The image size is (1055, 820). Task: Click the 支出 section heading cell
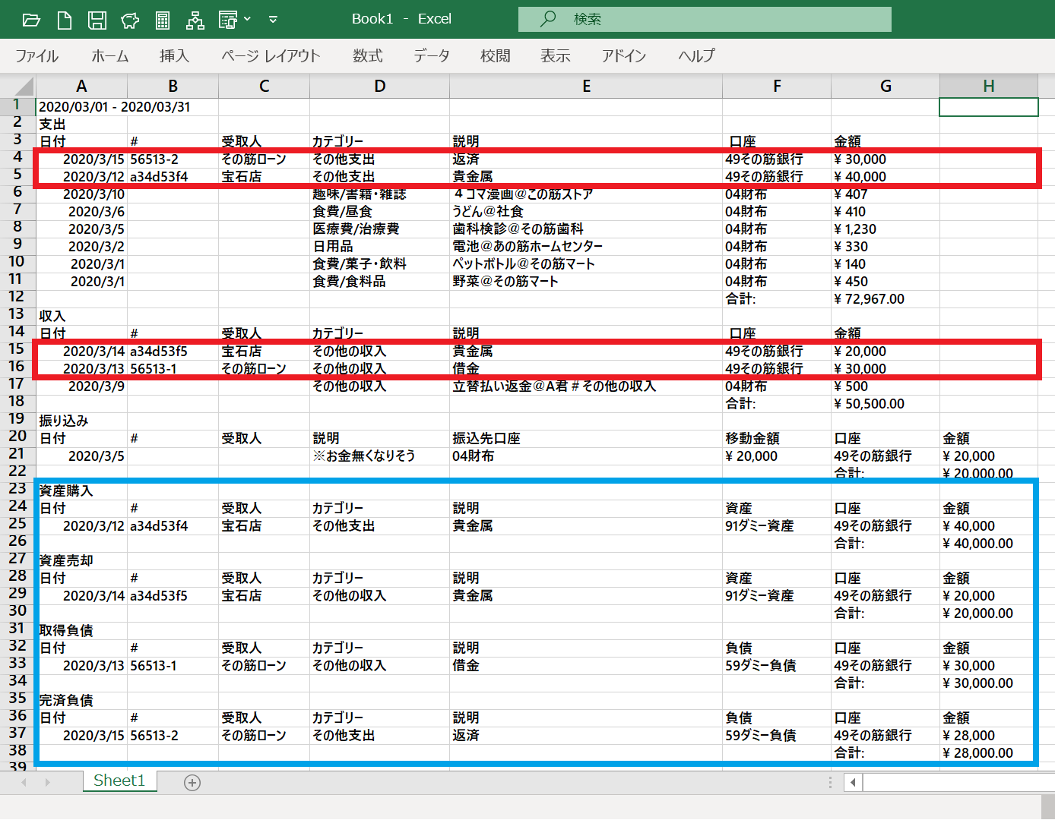[81, 125]
